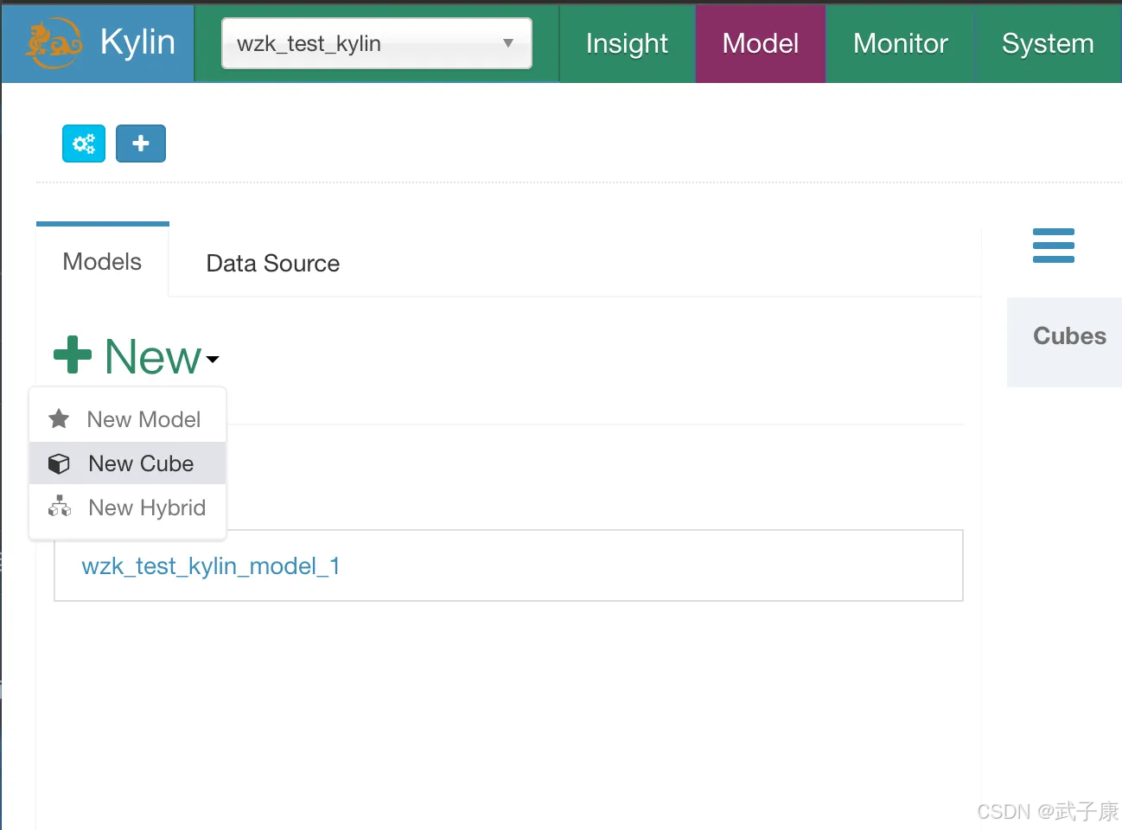Click the green plus icon beside New
The width and height of the screenshot is (1122, 830).
click(x=73, y=355)
